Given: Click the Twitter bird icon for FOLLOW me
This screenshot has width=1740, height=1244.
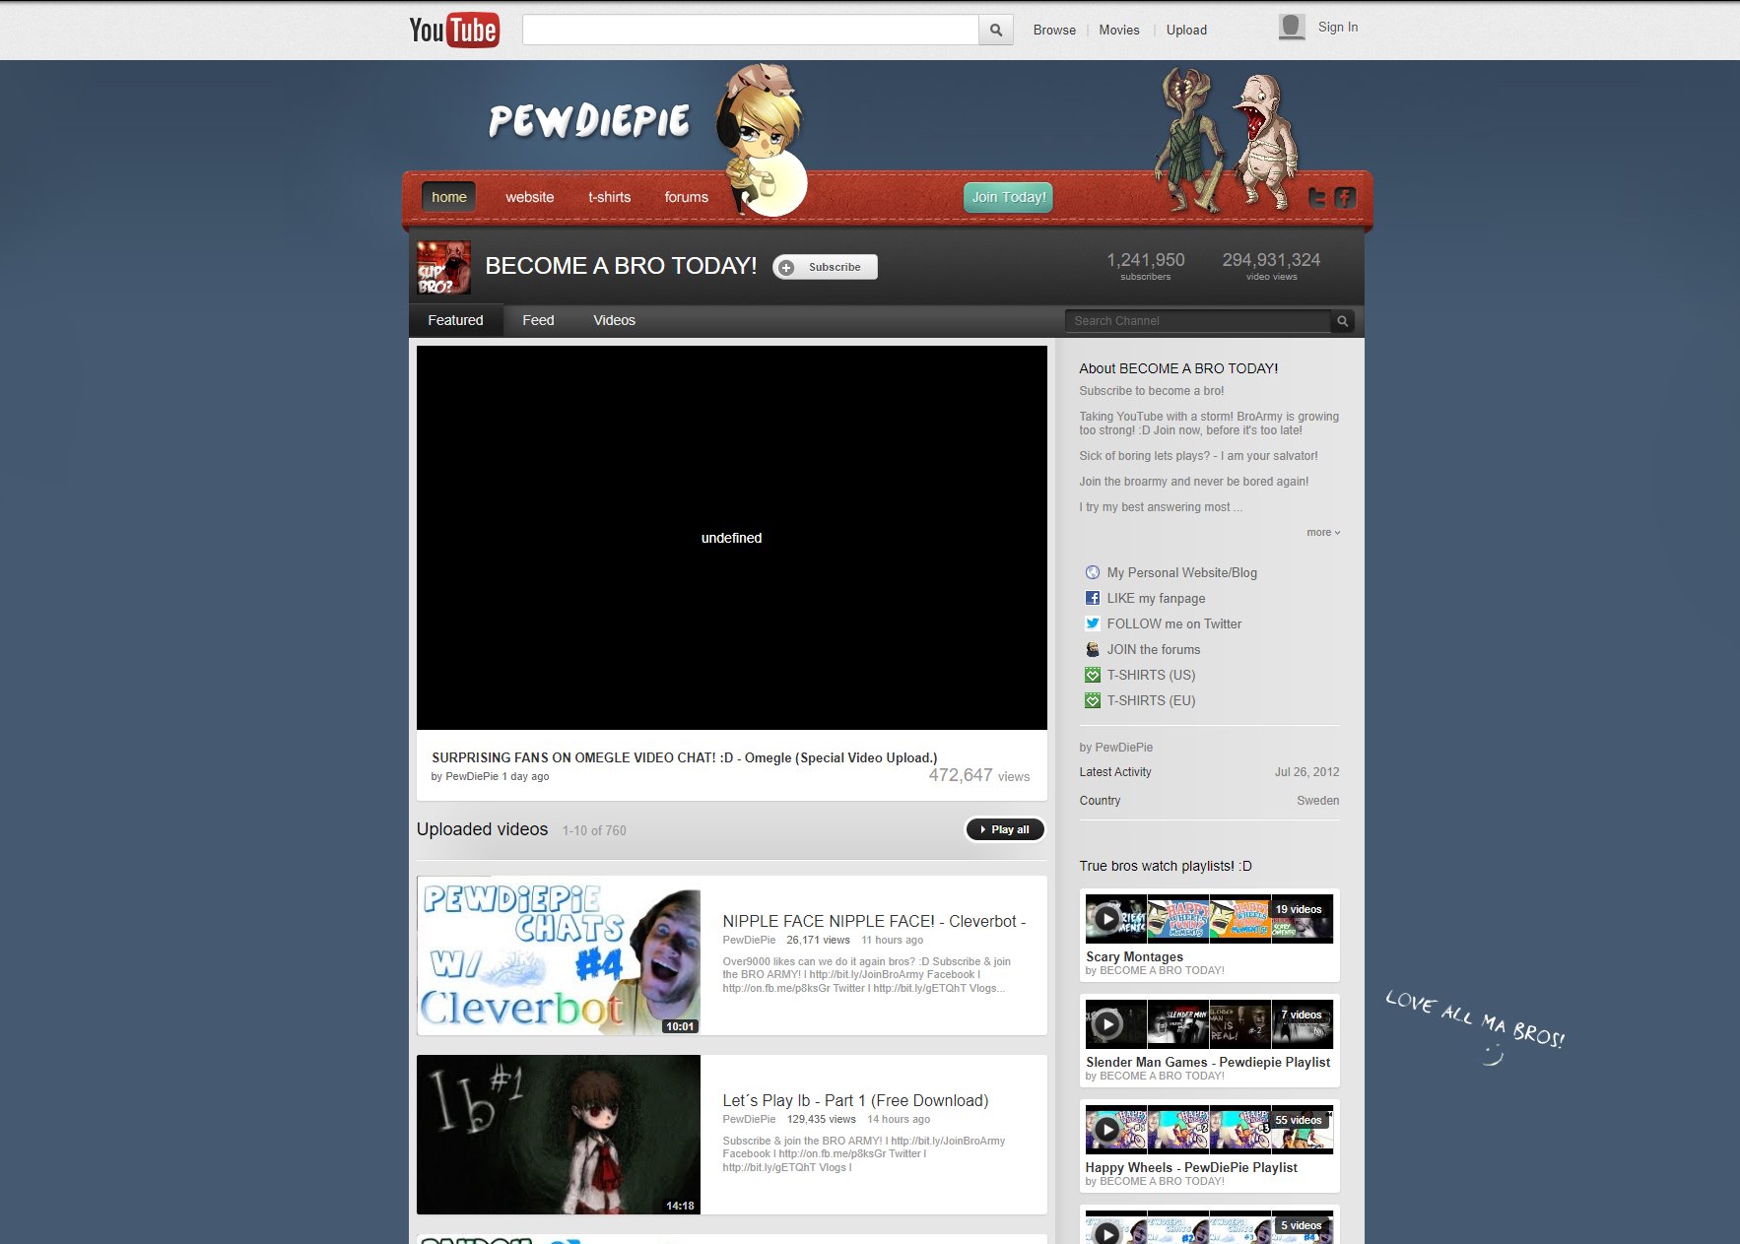Looking at the screenshot, I should pos(1092,623).
